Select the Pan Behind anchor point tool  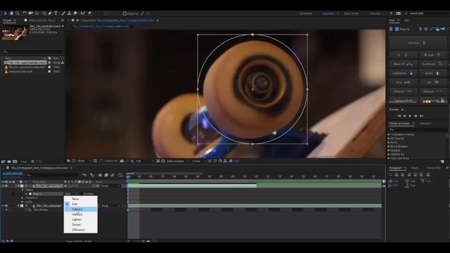[37, 13]
